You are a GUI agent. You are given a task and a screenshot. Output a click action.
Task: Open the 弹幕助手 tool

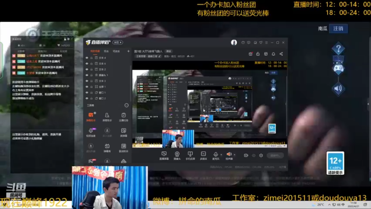pyautogui.click(x=91, y=117)
